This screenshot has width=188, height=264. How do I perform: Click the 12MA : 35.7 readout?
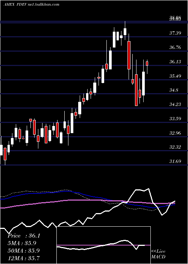pyautogui.click(x=24, y=258)
